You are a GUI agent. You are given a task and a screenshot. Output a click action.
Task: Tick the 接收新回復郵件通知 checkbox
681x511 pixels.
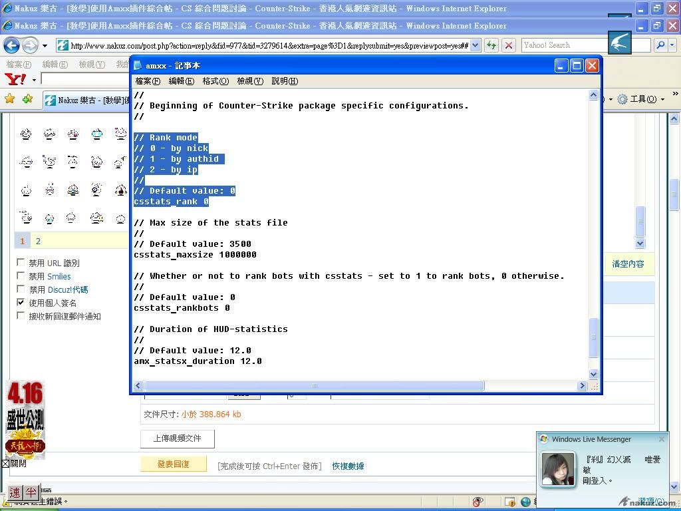(21, 316)
